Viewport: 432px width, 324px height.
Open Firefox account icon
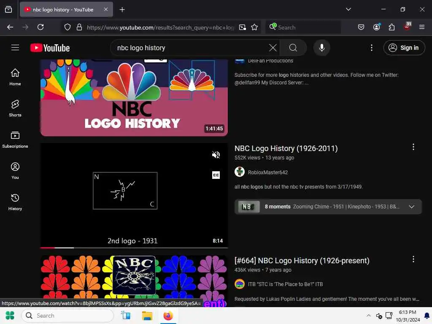376,27
